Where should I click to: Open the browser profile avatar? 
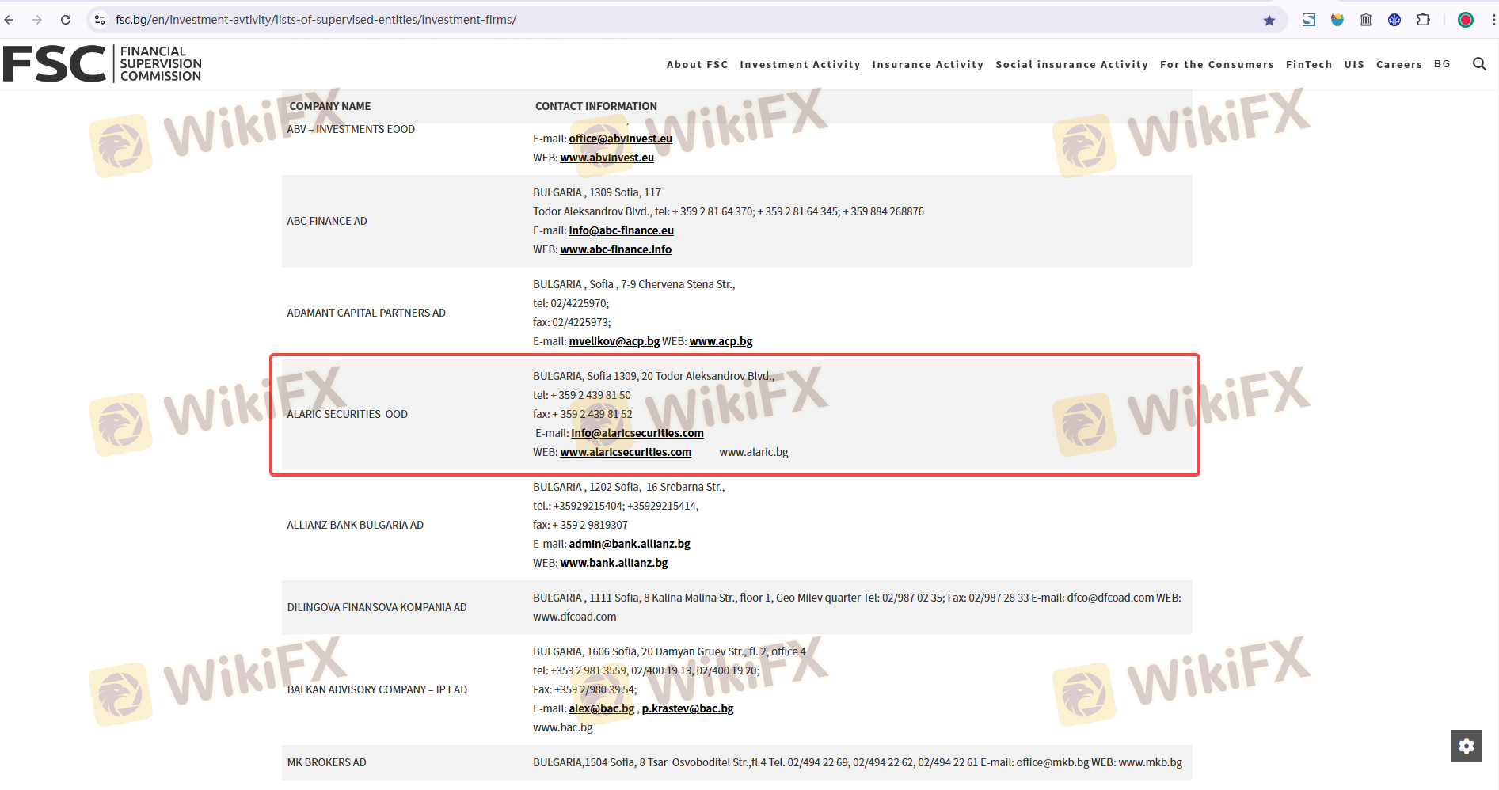click(x=1466, y=20)
